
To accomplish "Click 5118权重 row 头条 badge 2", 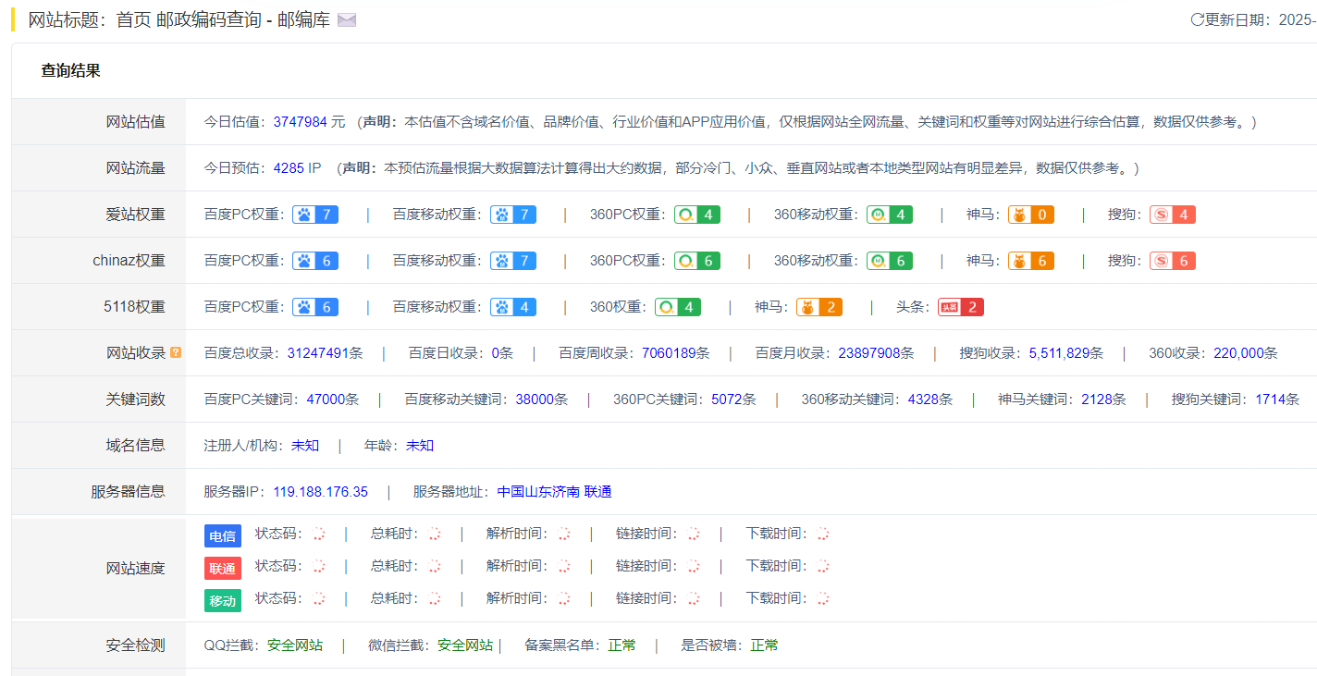I will (x=961, y=307).
